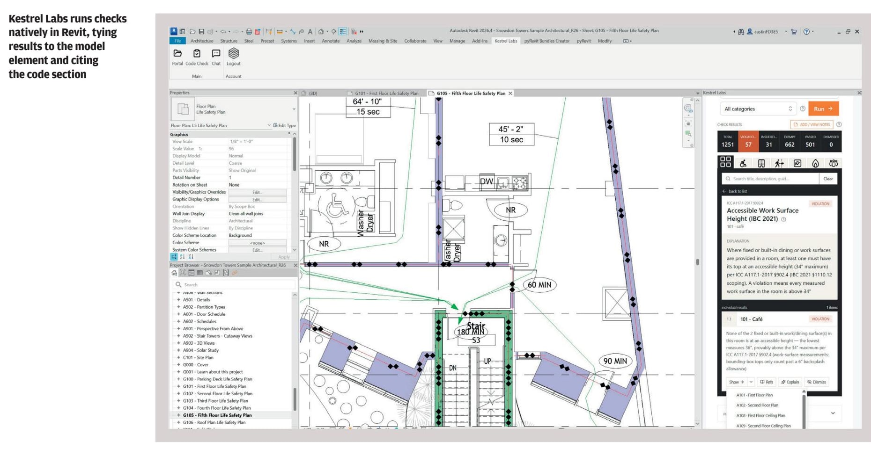
Task: Choose A101 - First Floor Plan from list
Action: pyautogui.click(x=754, y=395)
